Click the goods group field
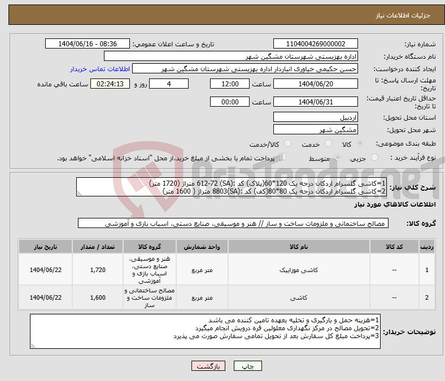445x381 pixels. [233, 224]
